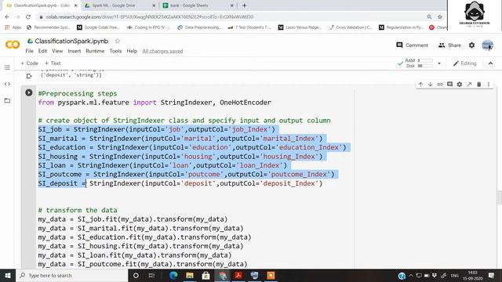Viewport: 502px width, 282px height.
Task: Open Adobe Acrobat from the taskbar
Action: (238, 275)
